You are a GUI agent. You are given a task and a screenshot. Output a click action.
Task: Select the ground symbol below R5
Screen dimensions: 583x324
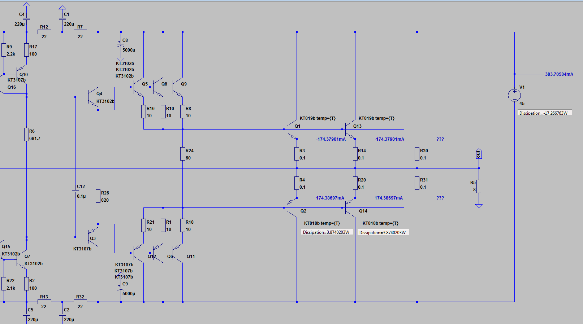click(479, 206)
